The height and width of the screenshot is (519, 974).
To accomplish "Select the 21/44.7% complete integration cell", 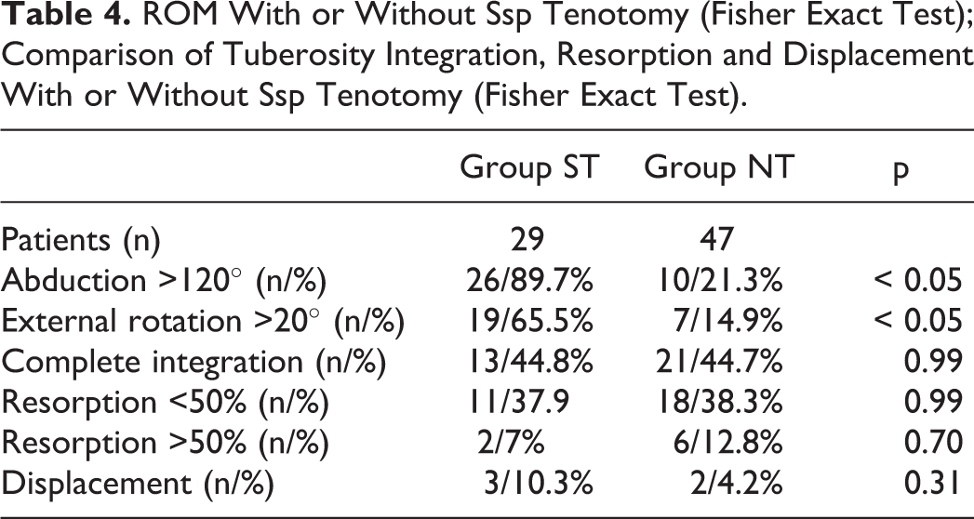I will (719, 362).
